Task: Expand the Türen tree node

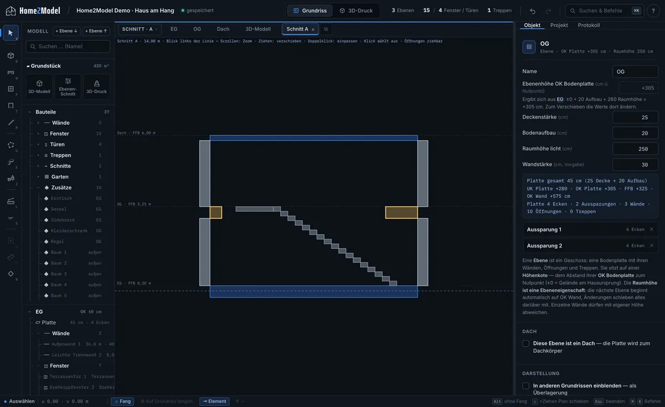Action: pyautogui.click(x=38, y=145)
